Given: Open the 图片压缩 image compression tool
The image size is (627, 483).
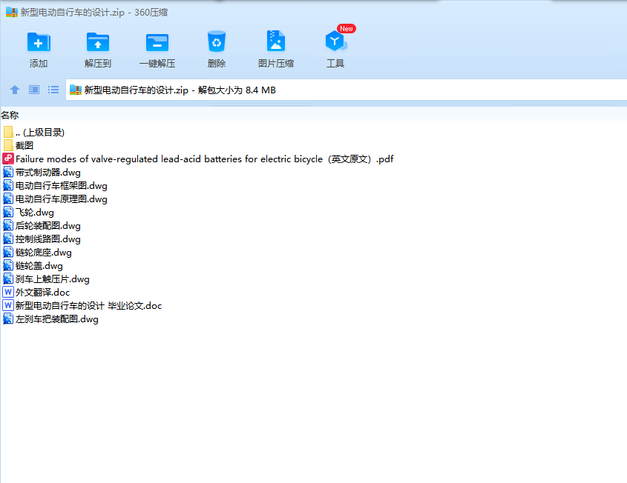Looking at the screenshot, I should (x=276, y=41).
